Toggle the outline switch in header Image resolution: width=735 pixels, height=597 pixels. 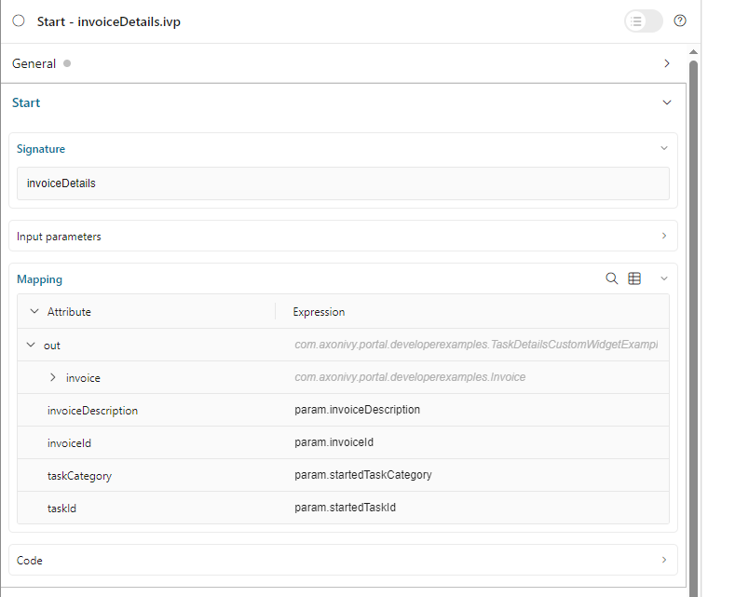point(643,20)
